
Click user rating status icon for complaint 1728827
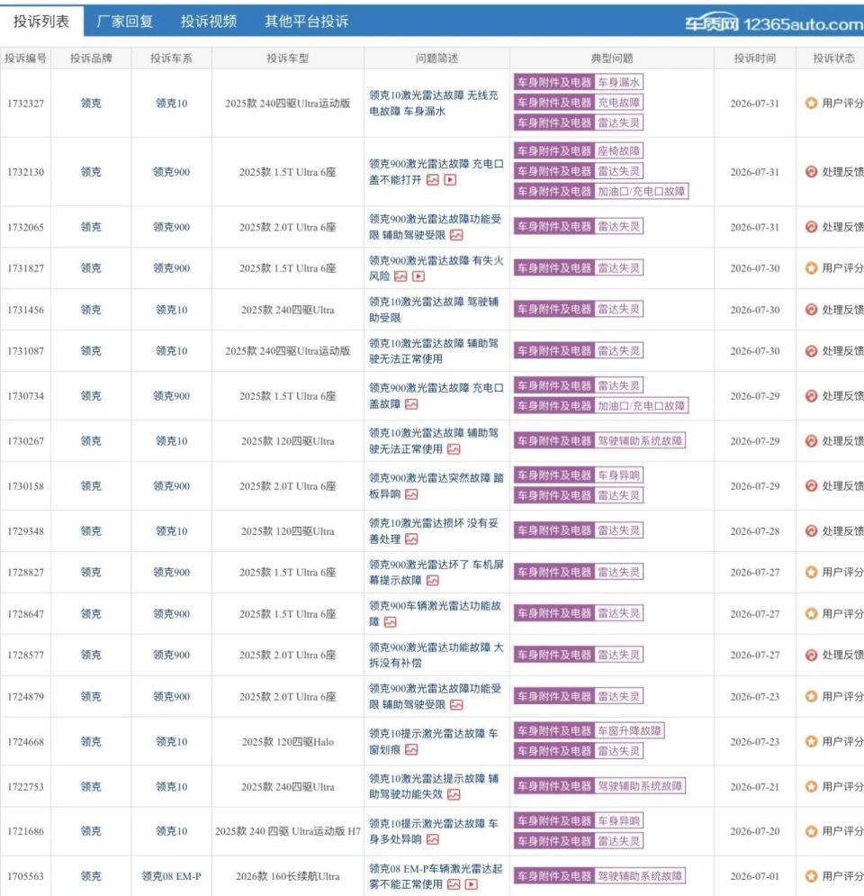pos(811,572)
